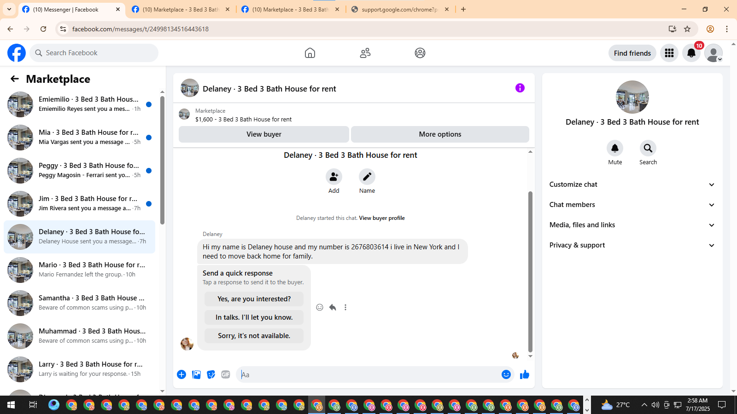Open conversation information purple icon

(x=520, y=88)
